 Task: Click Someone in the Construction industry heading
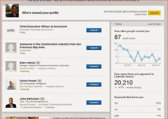pos(50,46)
